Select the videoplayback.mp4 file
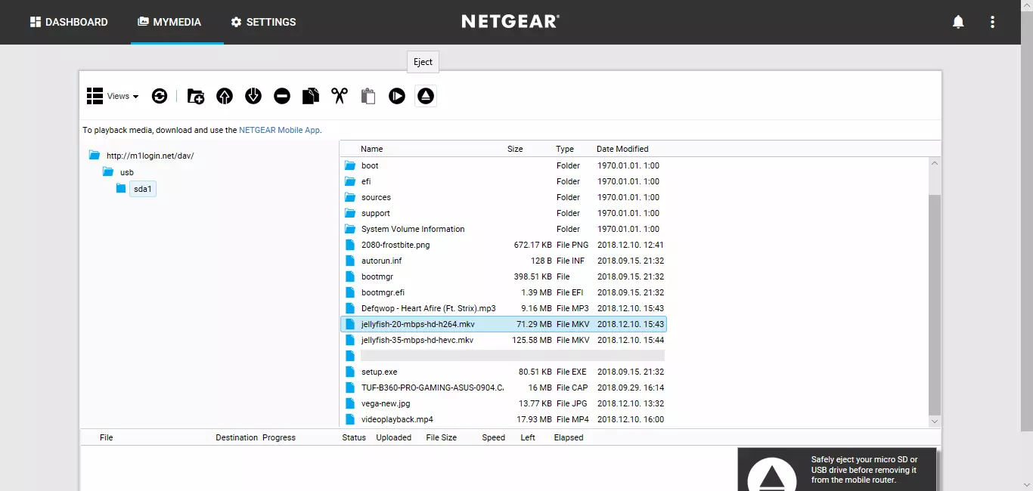The image size is (1033, 491). point(504,419)
